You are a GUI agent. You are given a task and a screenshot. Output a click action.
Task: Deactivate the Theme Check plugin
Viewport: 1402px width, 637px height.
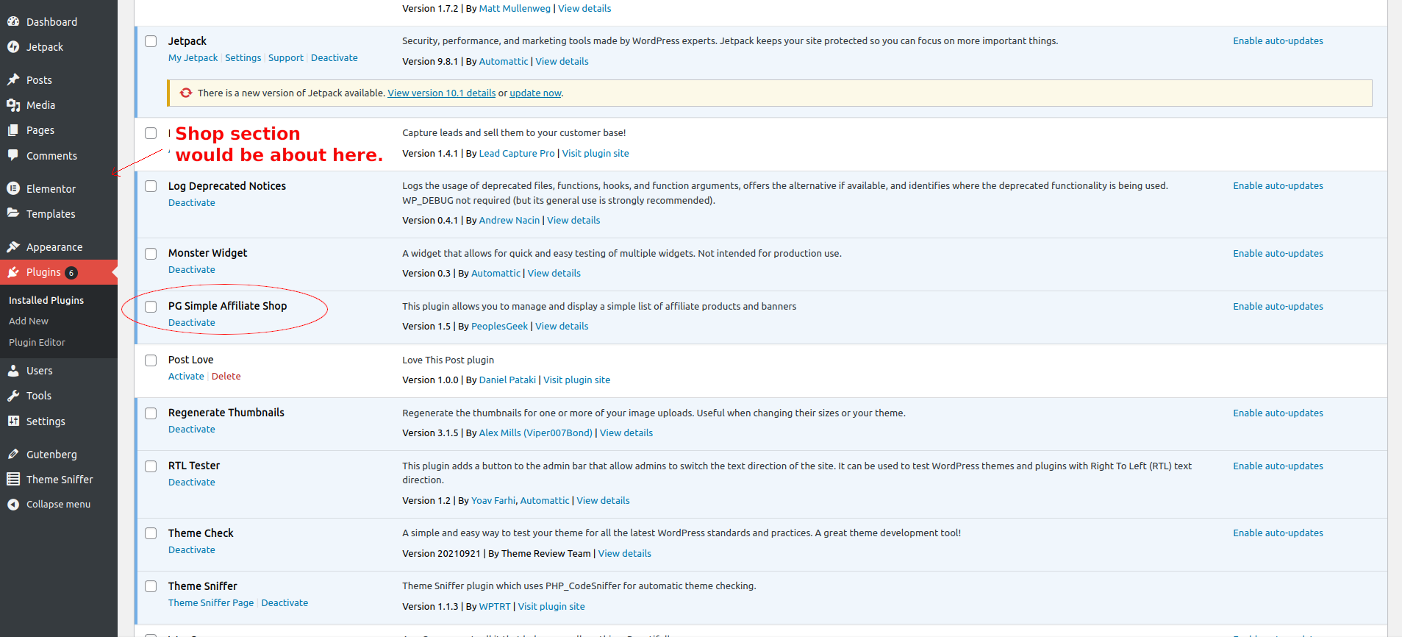[x=192, y=550]
